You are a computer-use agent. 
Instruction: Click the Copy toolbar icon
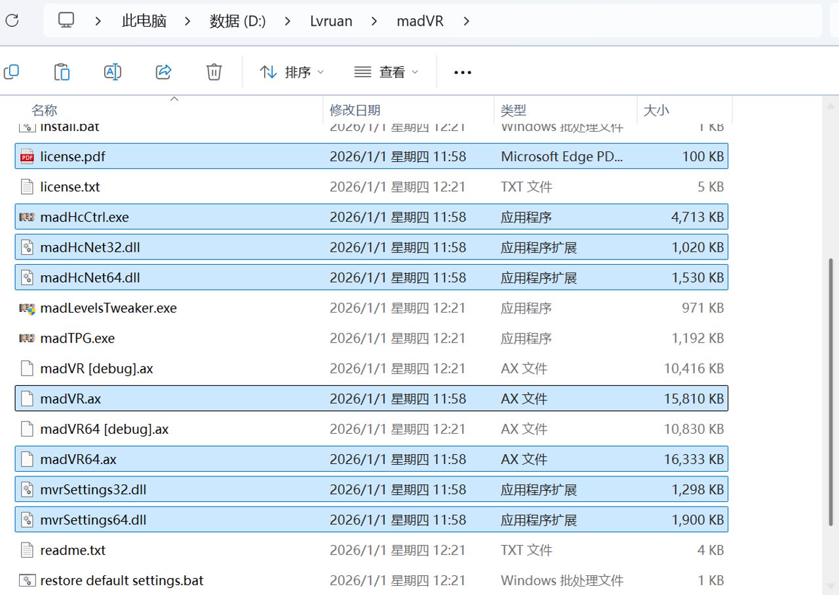(x=11, y=72)
